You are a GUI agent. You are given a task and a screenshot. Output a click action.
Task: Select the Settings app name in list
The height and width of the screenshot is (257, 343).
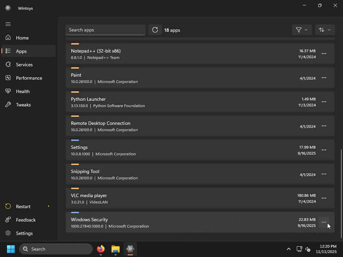[79, 147]
